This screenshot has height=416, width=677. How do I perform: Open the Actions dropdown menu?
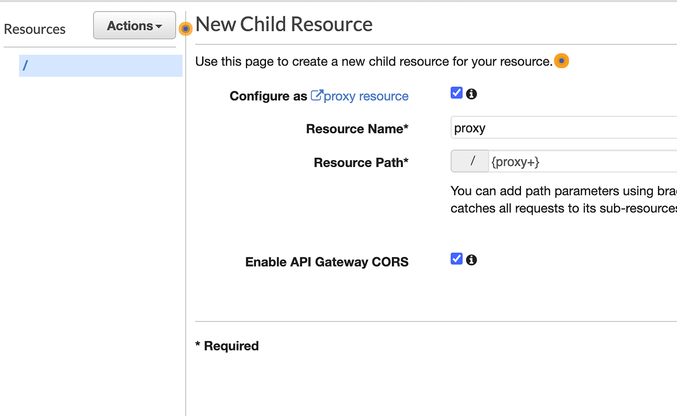[x=134, y=25]
